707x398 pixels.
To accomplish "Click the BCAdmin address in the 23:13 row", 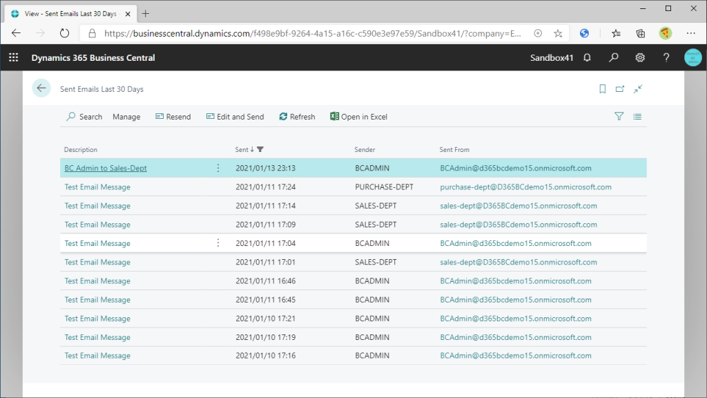I will [516, 168].
